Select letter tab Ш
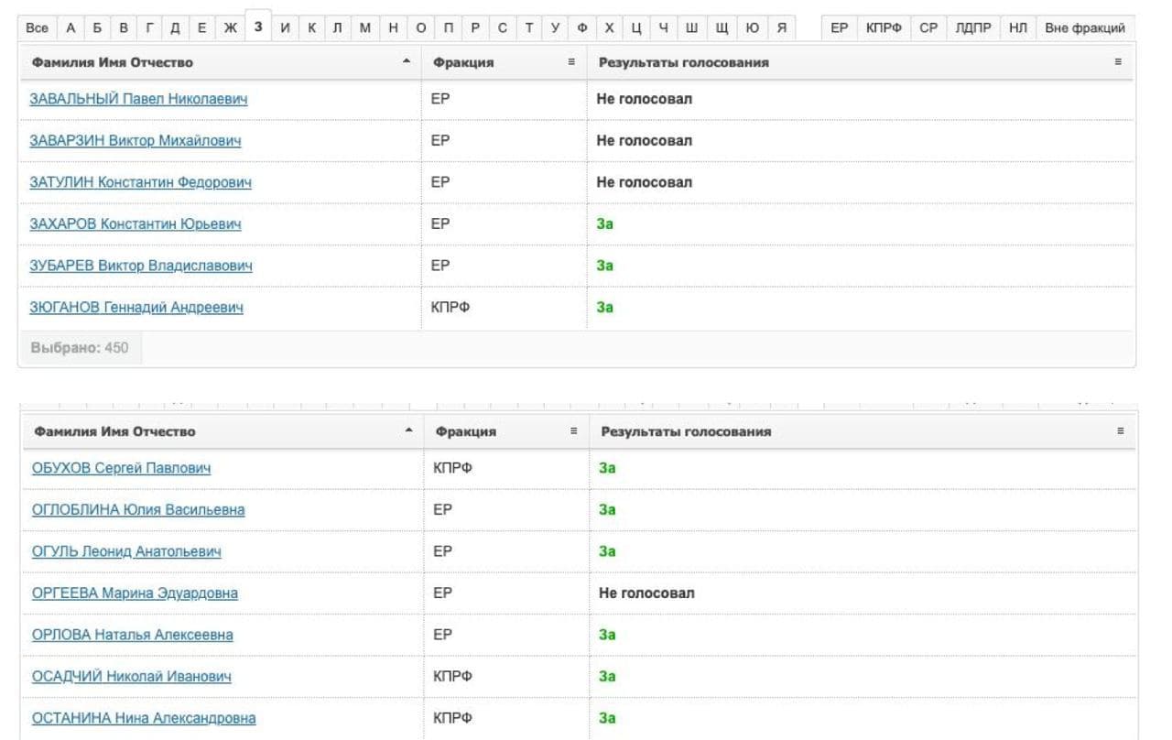The height and width of the screenshot is (740, 1172). coord(691,28)
